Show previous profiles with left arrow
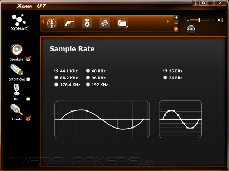The image size is (229, 171). [43, 21]
